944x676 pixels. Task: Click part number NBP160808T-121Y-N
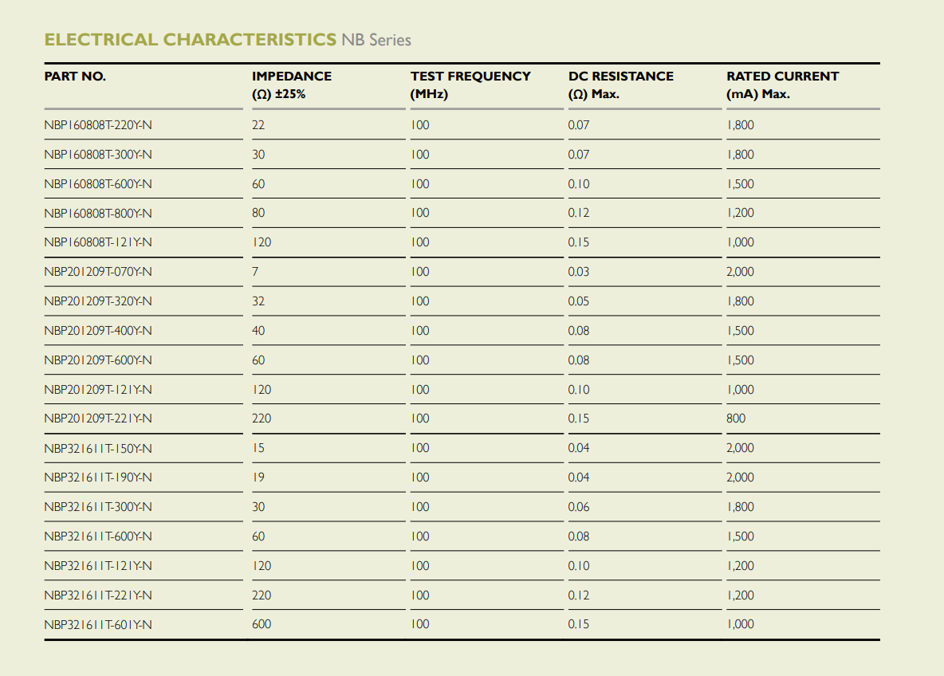coord(98,242)
